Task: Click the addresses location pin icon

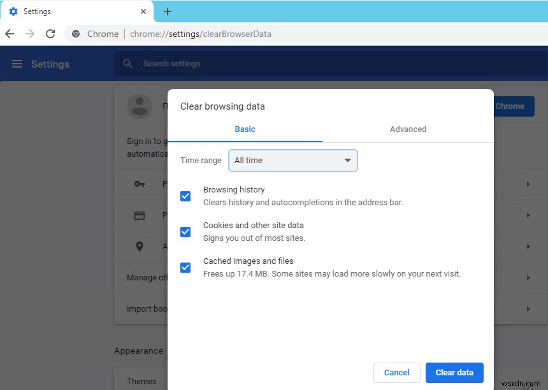Action: point(140,247)
